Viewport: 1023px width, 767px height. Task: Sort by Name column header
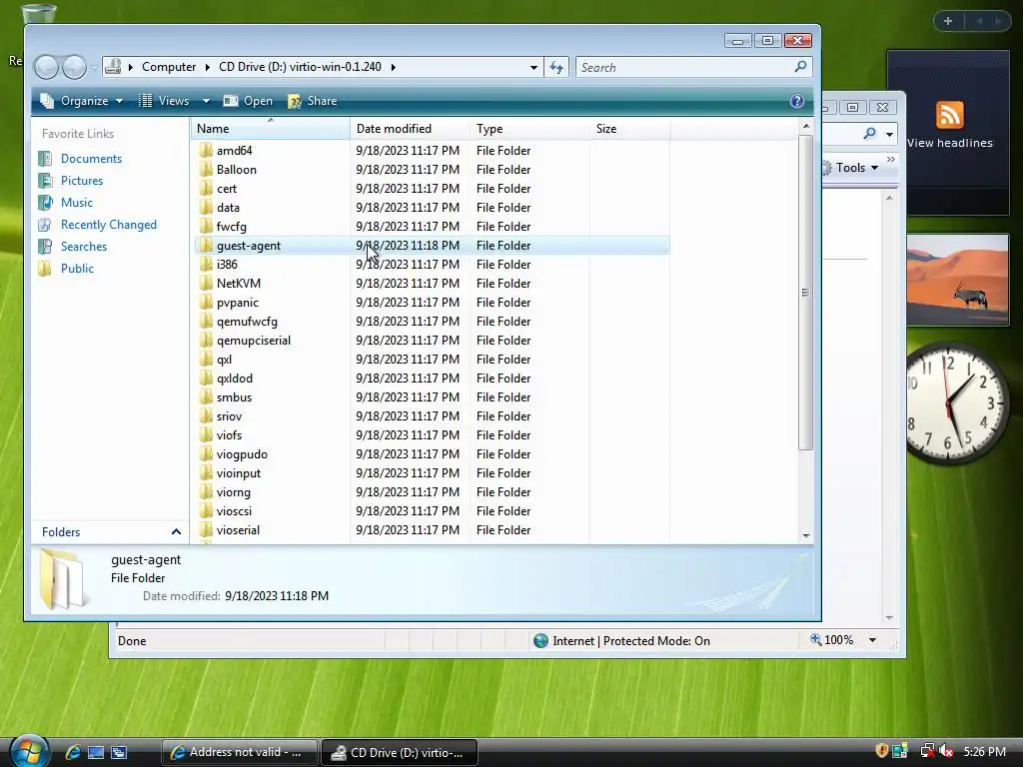coord(271,129)
